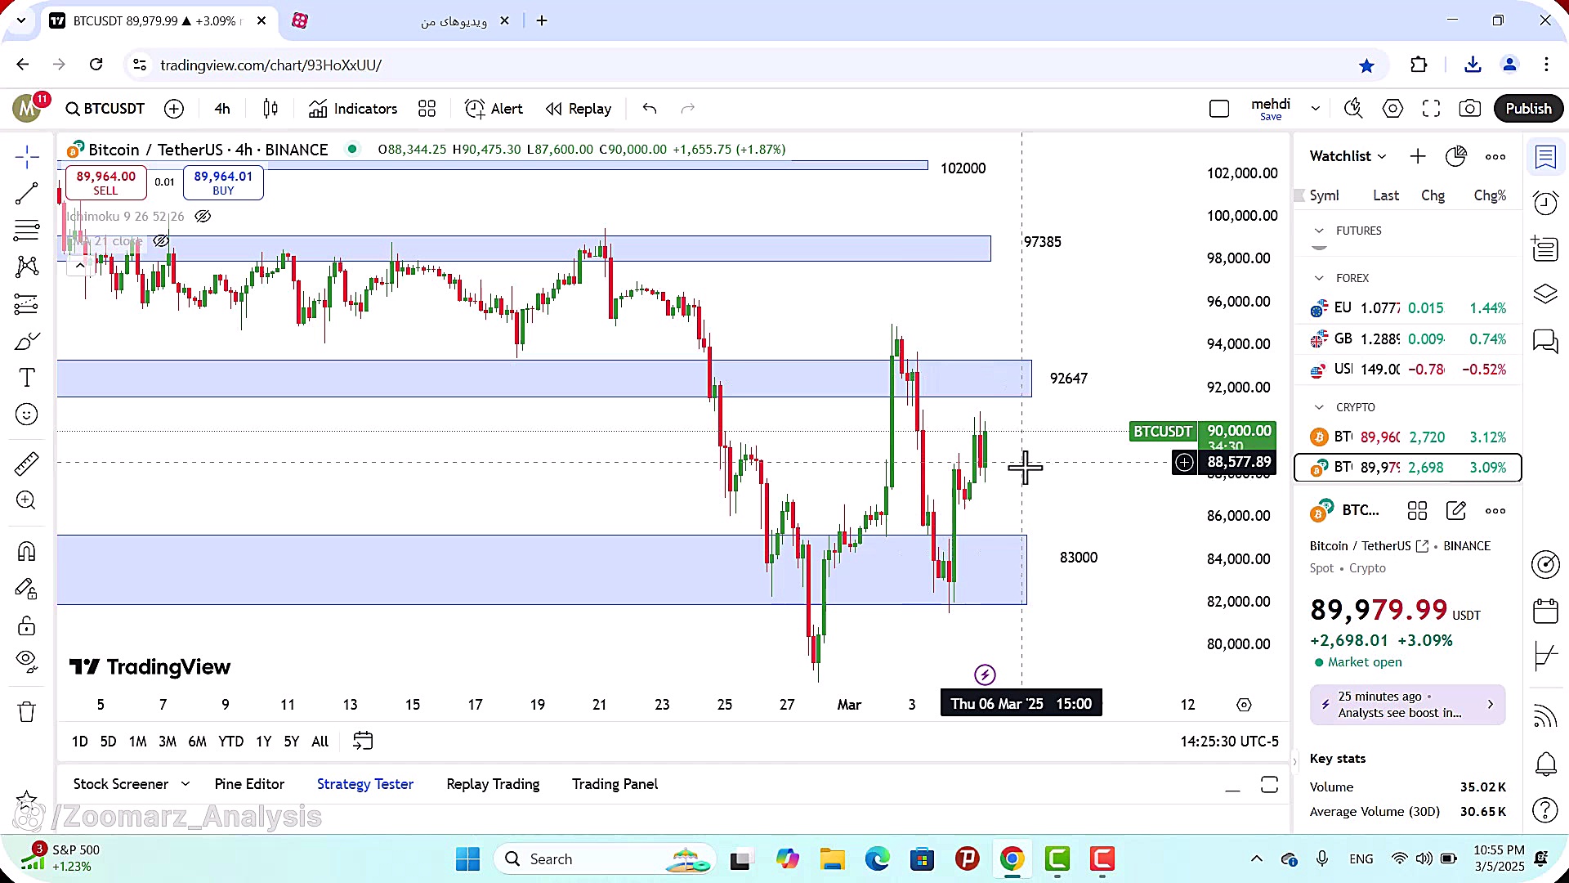Change the candlestick chart type
The image size is (1569, 883).
[270, 109]
